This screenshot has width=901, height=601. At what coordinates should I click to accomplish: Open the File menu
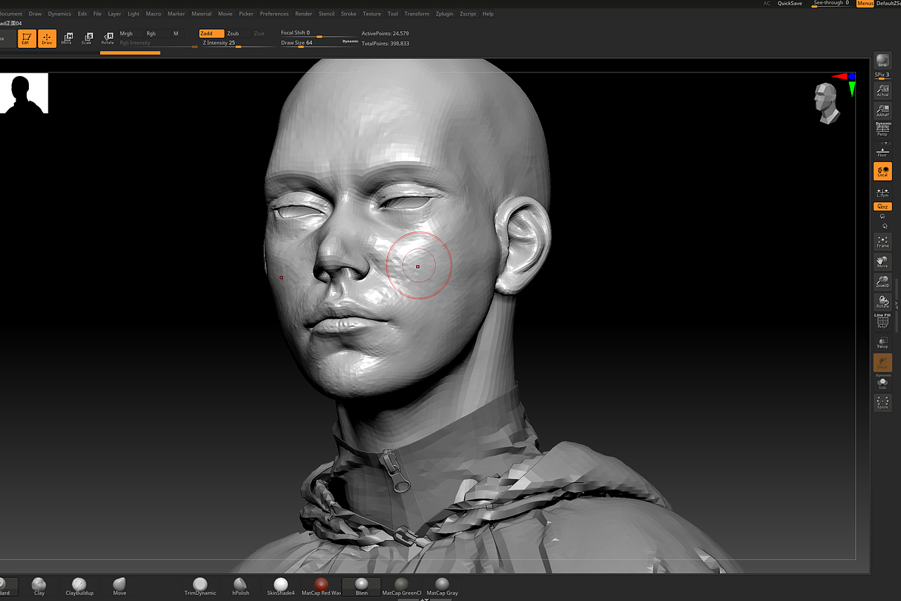pos(97,13)
